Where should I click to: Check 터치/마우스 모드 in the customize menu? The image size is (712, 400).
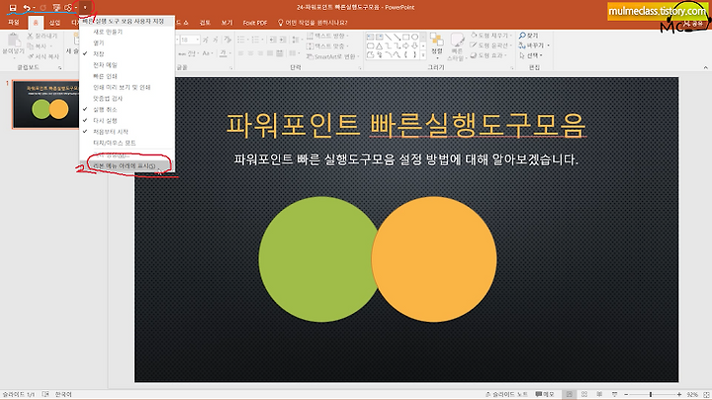[x=127, y=143]
